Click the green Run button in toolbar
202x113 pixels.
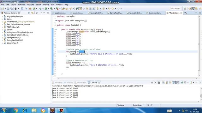(x=46, y=8)
